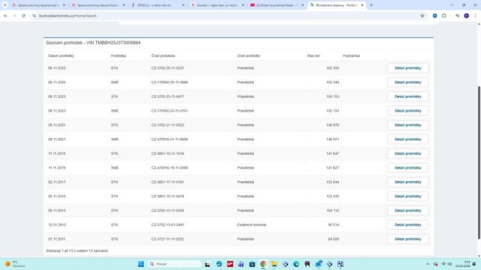481x270 pixels.
Task: Open Detail prohlídky for 07.11.2011 inspection
Action: pos(408,239)
